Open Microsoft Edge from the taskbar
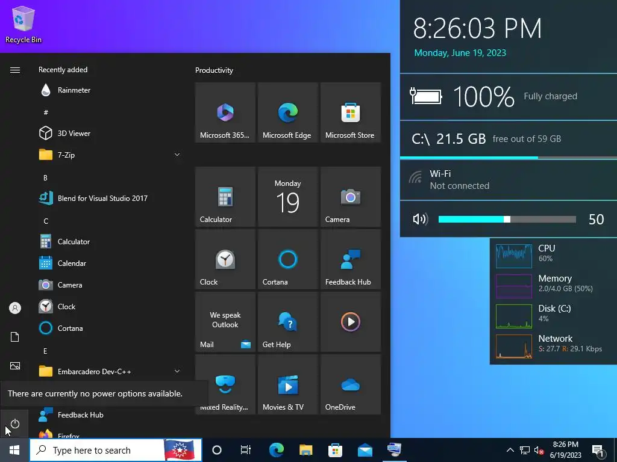This screenshot has width=617, height=462. (x=276, y=450)
